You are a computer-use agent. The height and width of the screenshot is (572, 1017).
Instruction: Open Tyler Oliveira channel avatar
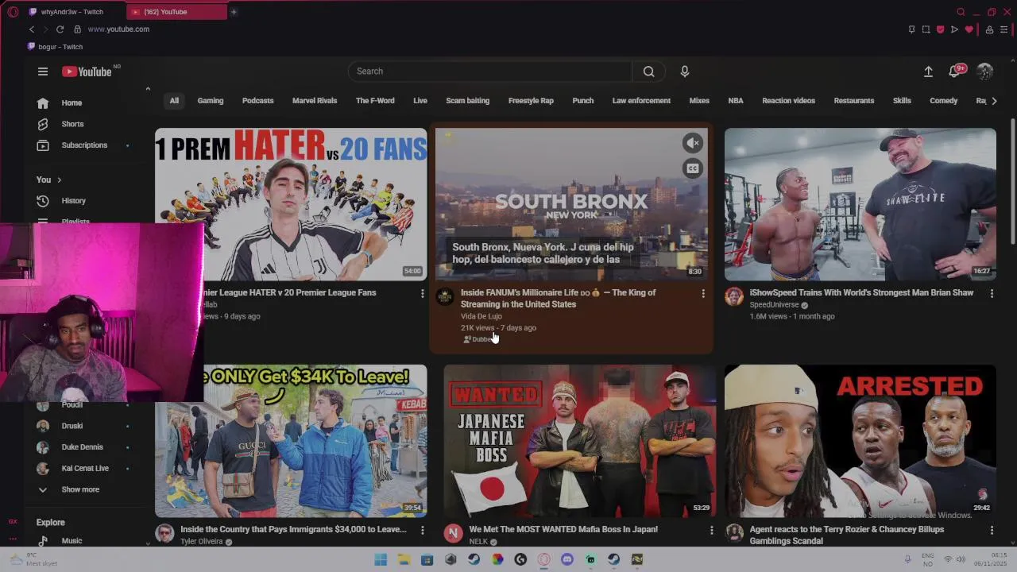coord(165,533)
